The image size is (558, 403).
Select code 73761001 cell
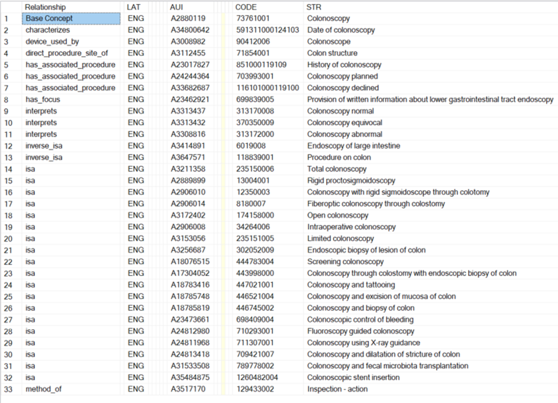252,18
